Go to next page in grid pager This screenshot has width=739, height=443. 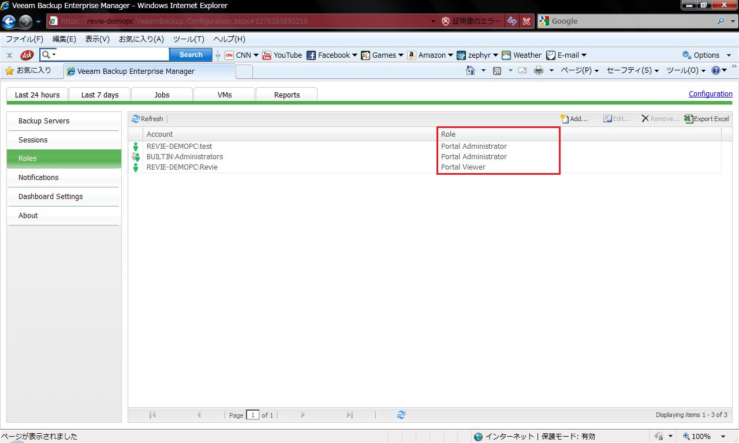pyautogui.click(x=303, y=415)
